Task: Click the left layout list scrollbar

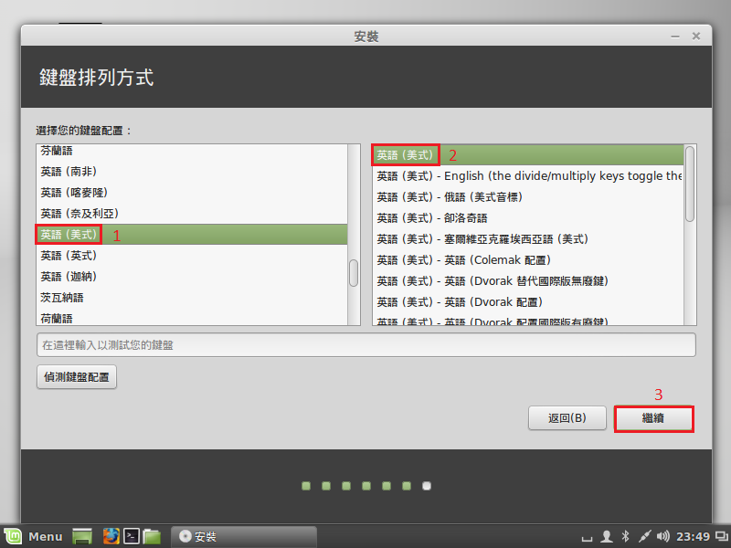Action: (x=353, y=272)
